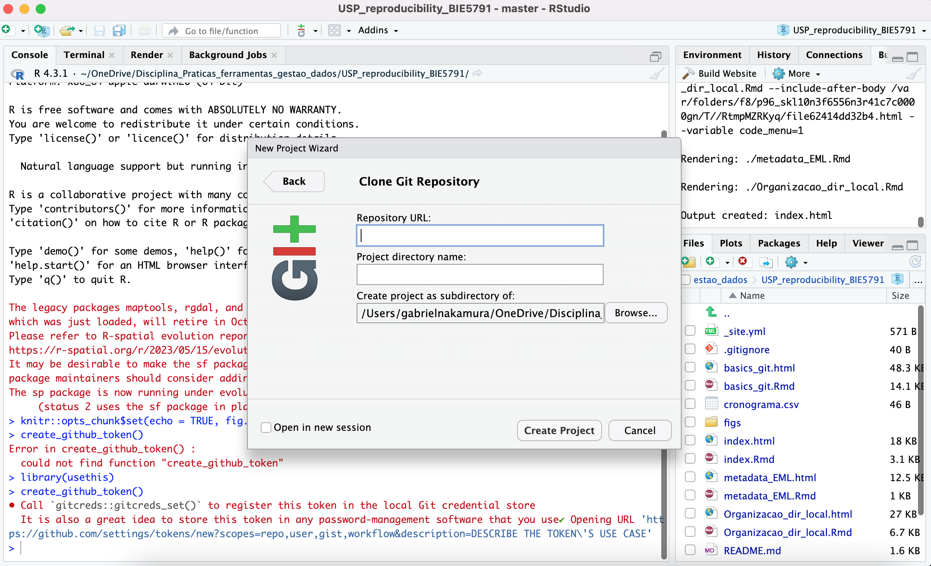The width and height of the screenshot is (931, 566).
Task: Click the Open File folder icon
Action: click(67, 30)
